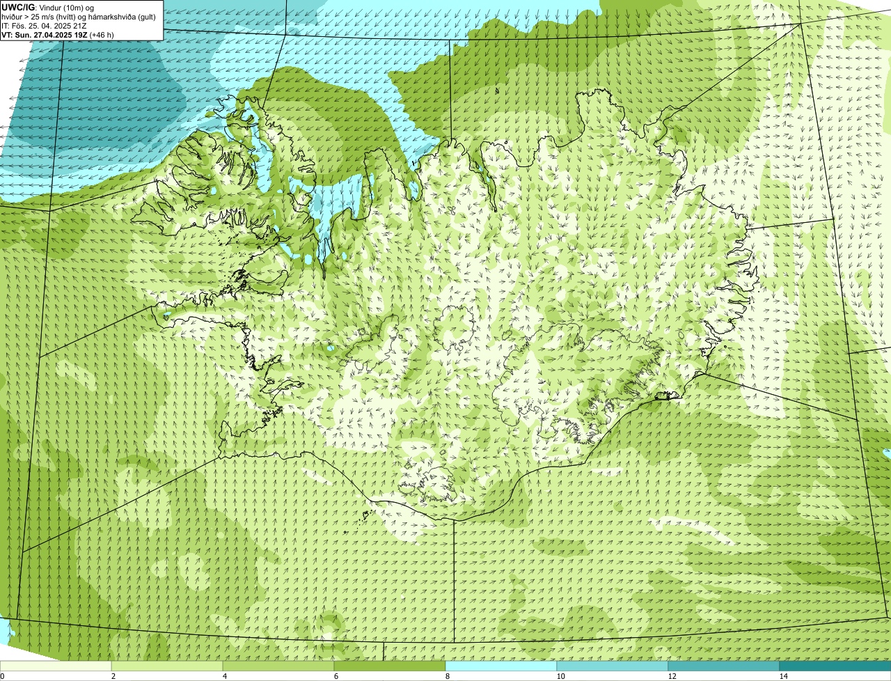Select the 10–12 m/s turquoise legend swatch
Image resolution: width=891 pixels, height=681 pixels.
tap(613, 666)
